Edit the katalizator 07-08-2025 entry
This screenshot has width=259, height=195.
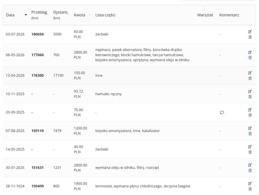point(250,128)
